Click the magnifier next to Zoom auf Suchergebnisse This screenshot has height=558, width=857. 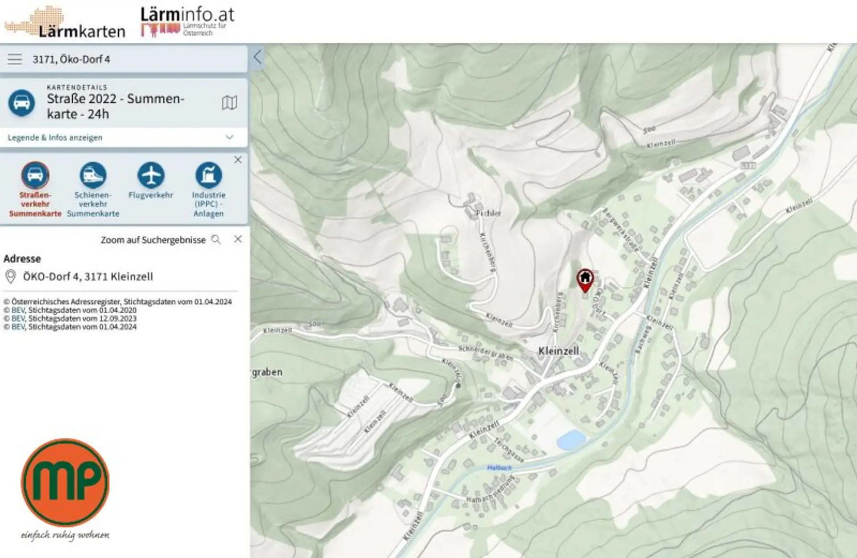click(216, 240)
